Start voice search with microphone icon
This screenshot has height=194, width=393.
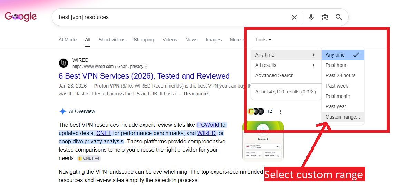[311, 17]
